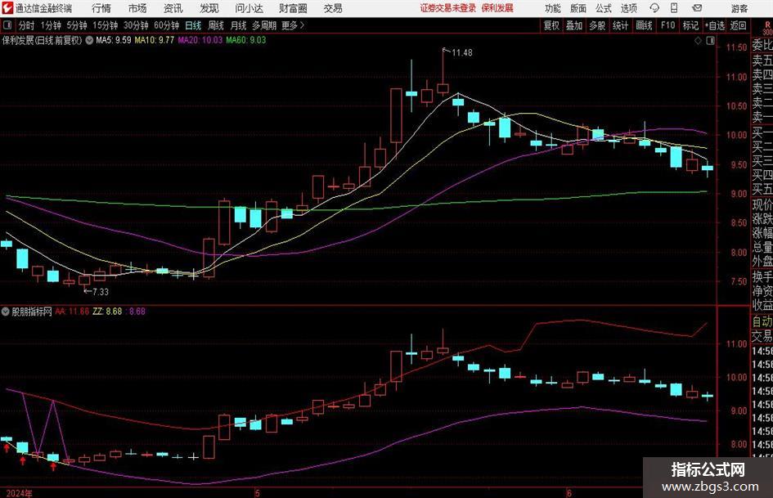The image size is (773, 498).
Task: Switch to the 周线 weekly tab
Action: [216, 25]
